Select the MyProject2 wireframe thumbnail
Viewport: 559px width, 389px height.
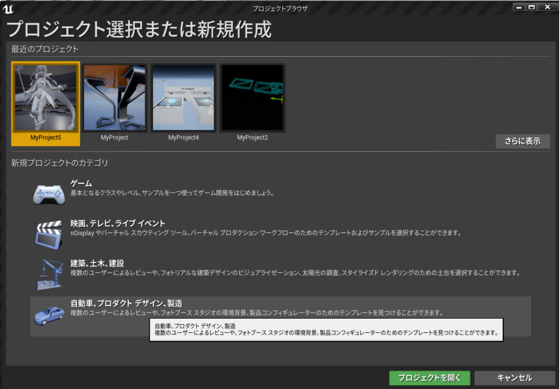click(x=252, y=97)
